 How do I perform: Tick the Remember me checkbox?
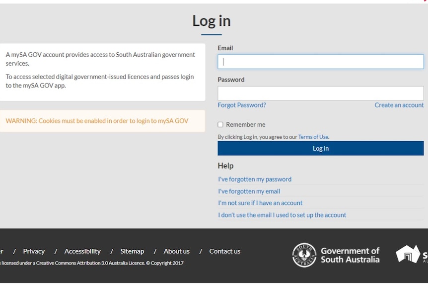pos(220,125)
